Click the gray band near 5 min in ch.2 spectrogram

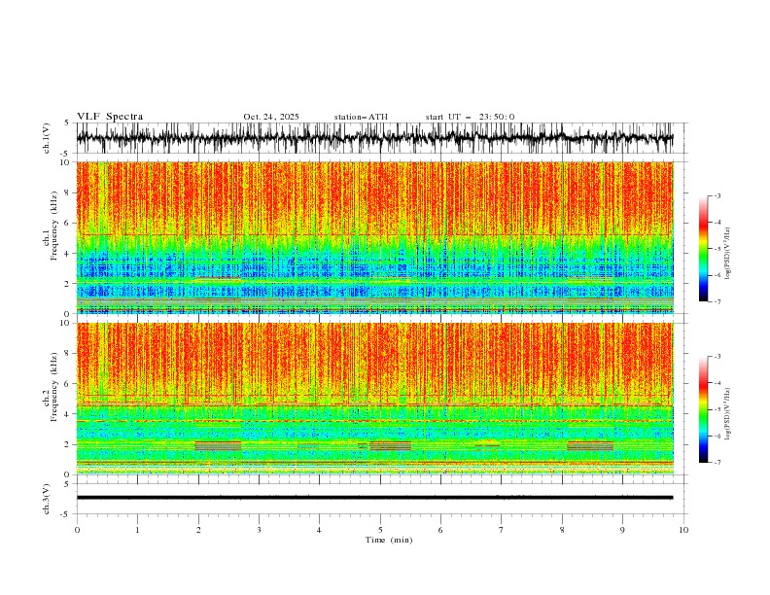coord(391,446)
